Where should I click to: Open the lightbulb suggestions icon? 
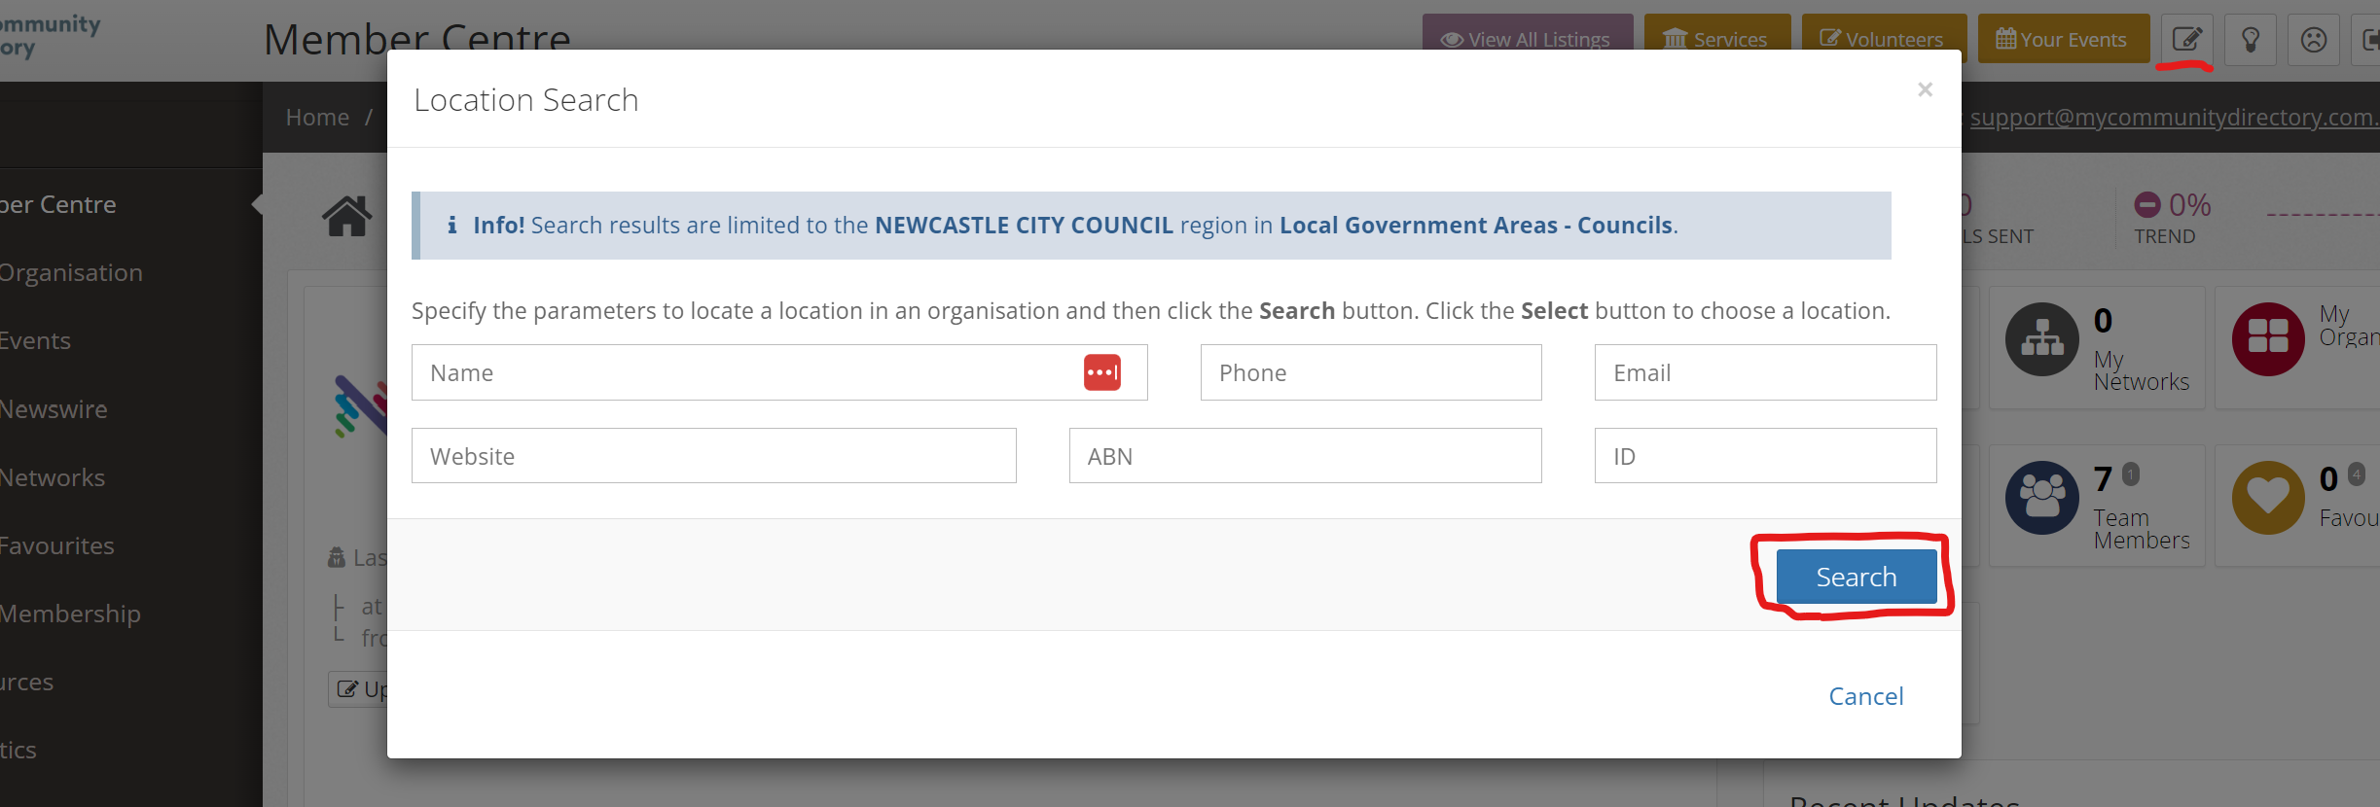[x=2250, y=39]
